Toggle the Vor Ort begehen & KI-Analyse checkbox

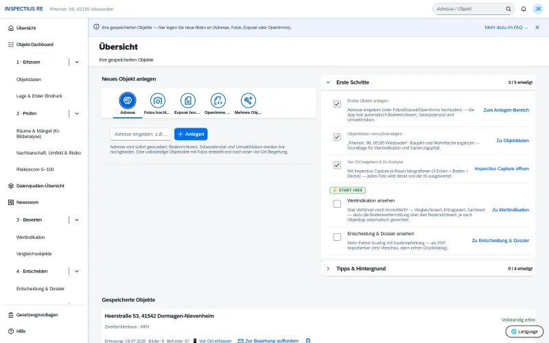(x=337, y=165)
